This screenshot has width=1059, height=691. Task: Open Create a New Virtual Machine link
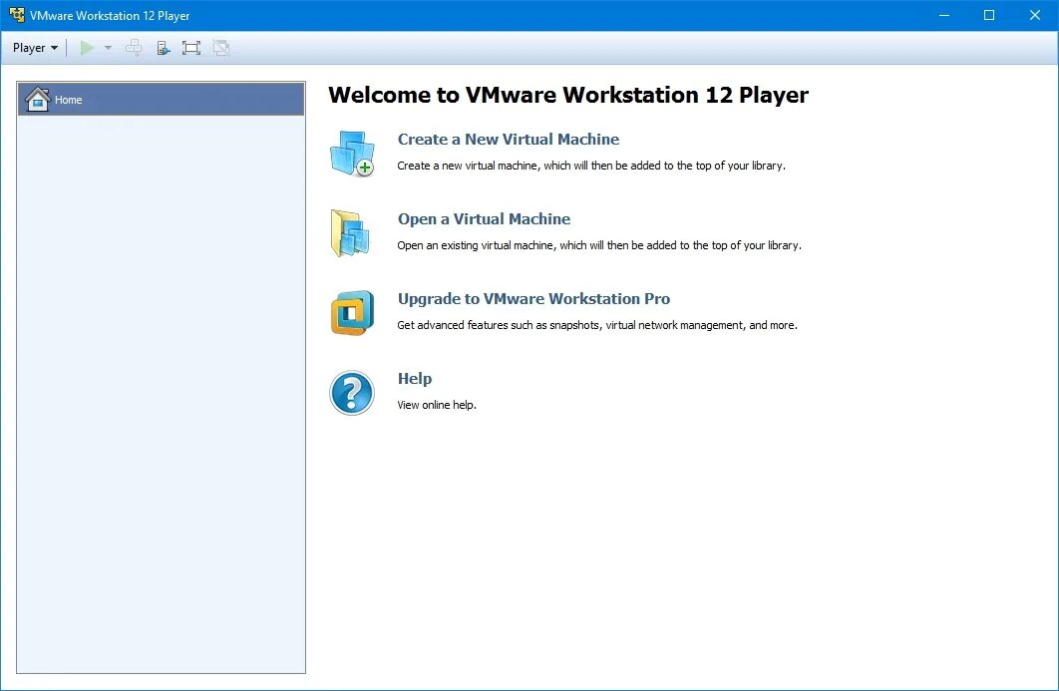point(509,139)
